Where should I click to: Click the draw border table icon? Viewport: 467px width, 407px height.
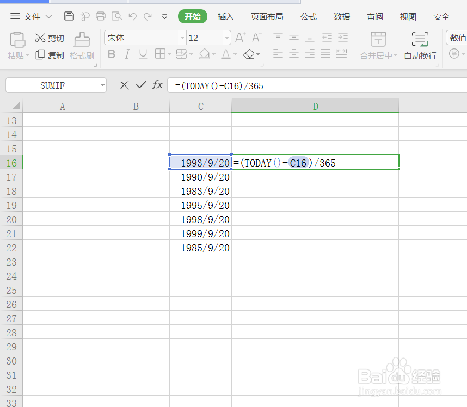[181, 54]
